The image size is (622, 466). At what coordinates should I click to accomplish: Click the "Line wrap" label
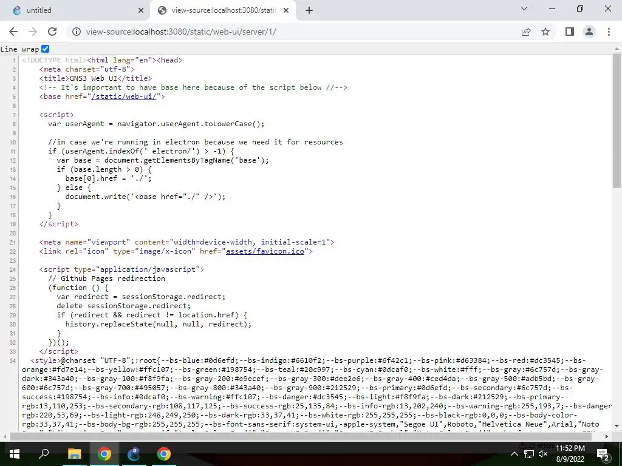pyautogui.click(x=19, y=49)
